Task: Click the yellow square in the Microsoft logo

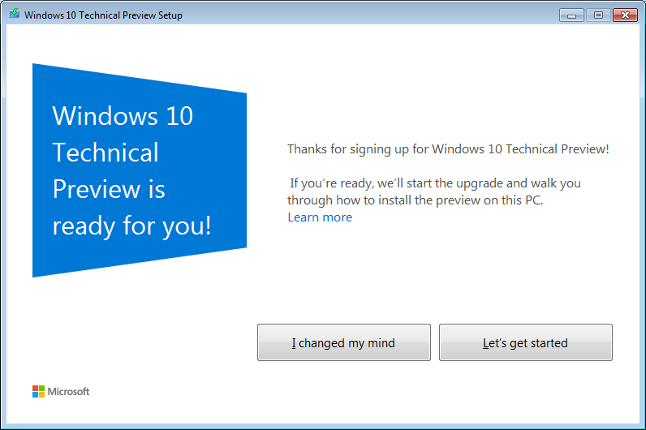Action: click(x=41, y=394)
